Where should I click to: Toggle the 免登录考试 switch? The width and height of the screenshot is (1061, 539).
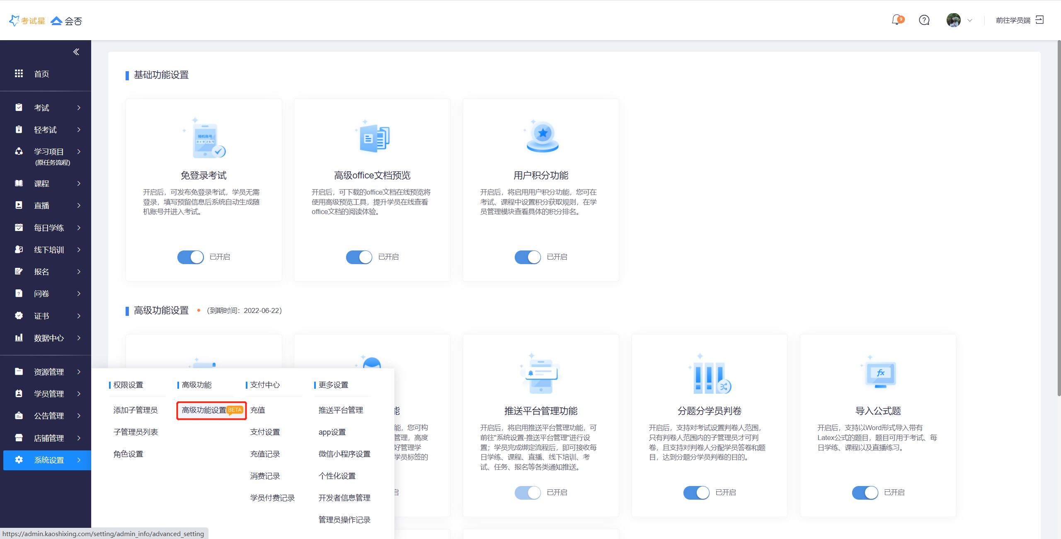pyautogui.click(x=191, y=257)
